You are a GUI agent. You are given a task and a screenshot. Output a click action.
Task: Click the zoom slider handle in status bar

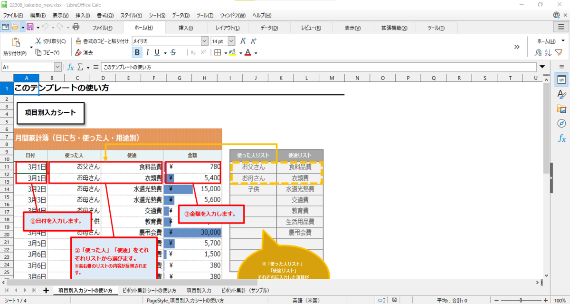pyautogui.click(x=521, y=300)
